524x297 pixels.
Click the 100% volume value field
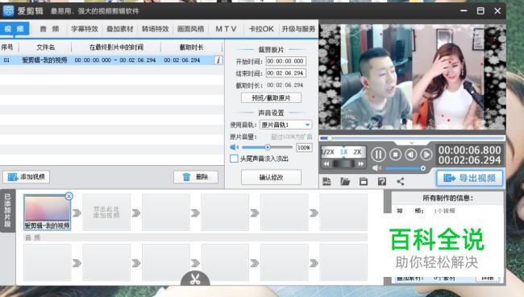point(304,147)
